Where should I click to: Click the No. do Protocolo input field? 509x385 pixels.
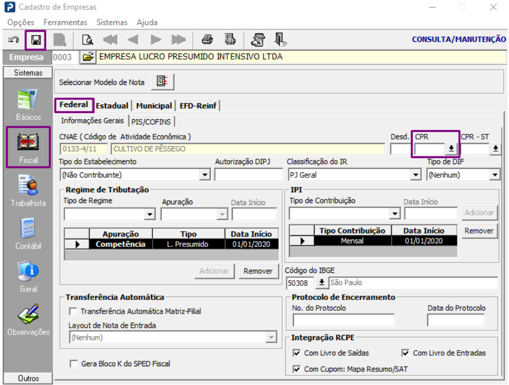(343, 320)
